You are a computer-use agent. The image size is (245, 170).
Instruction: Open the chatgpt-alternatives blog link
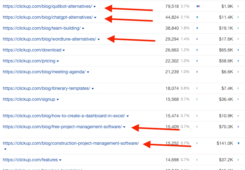pyautogui.click(x=47, y=17)
